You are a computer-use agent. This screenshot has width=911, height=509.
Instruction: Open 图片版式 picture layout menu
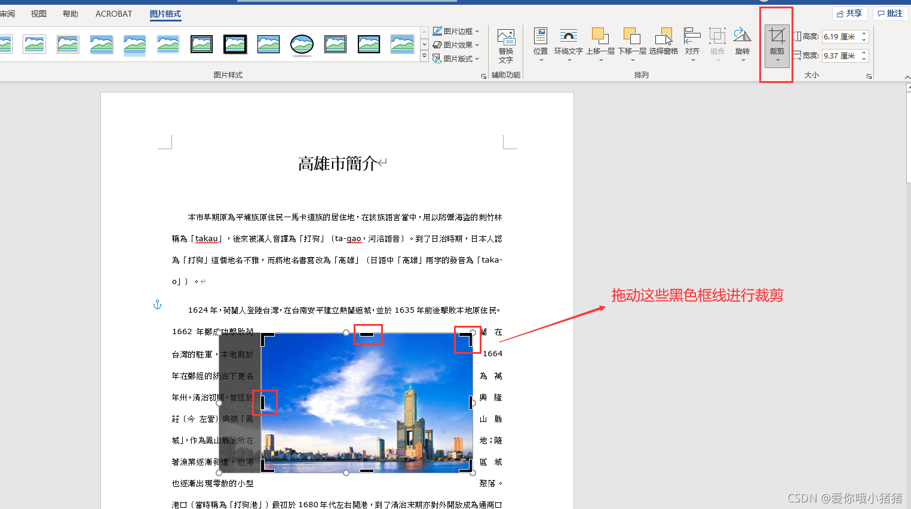(456, 58)
